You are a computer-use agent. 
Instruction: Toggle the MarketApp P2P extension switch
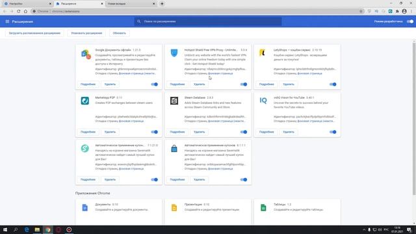pos(155,132)
